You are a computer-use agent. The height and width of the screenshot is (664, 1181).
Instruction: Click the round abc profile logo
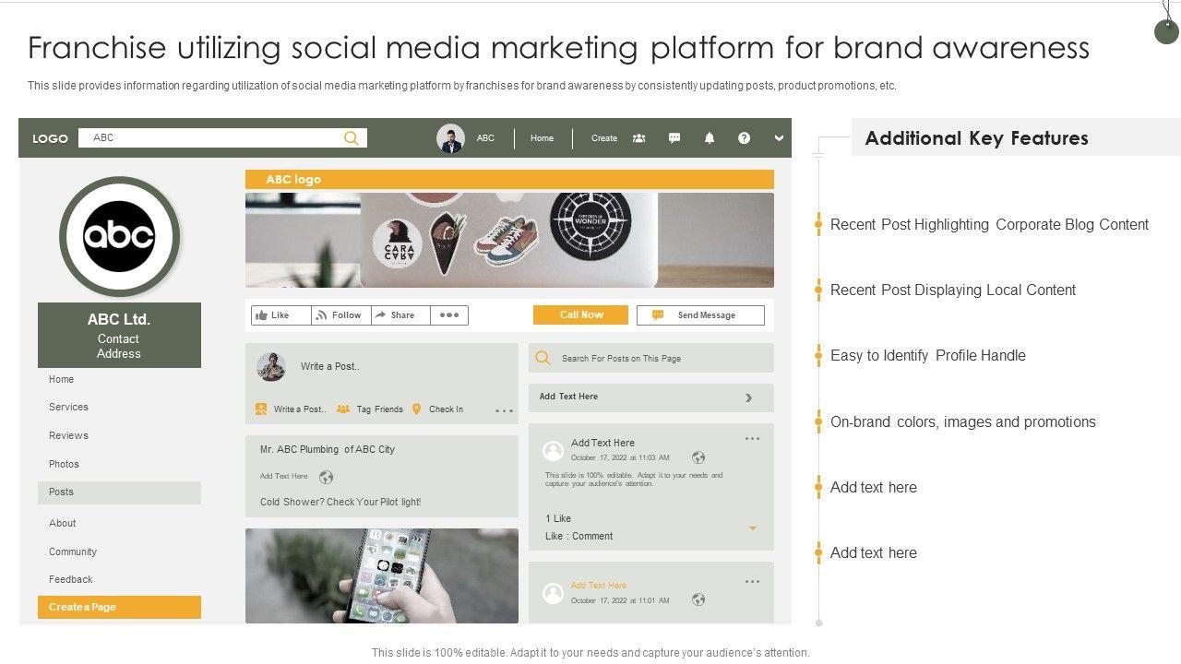point(119,236)
